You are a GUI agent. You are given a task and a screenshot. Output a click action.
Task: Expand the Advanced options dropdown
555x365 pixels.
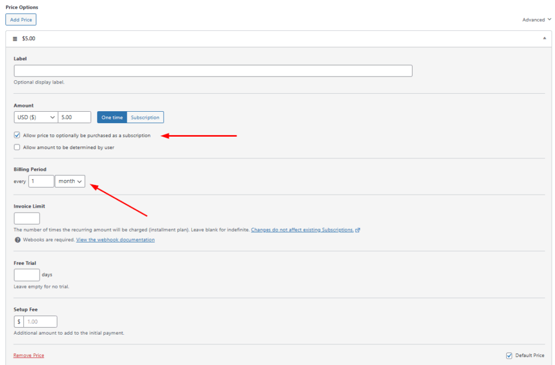(x=537, y=20)
